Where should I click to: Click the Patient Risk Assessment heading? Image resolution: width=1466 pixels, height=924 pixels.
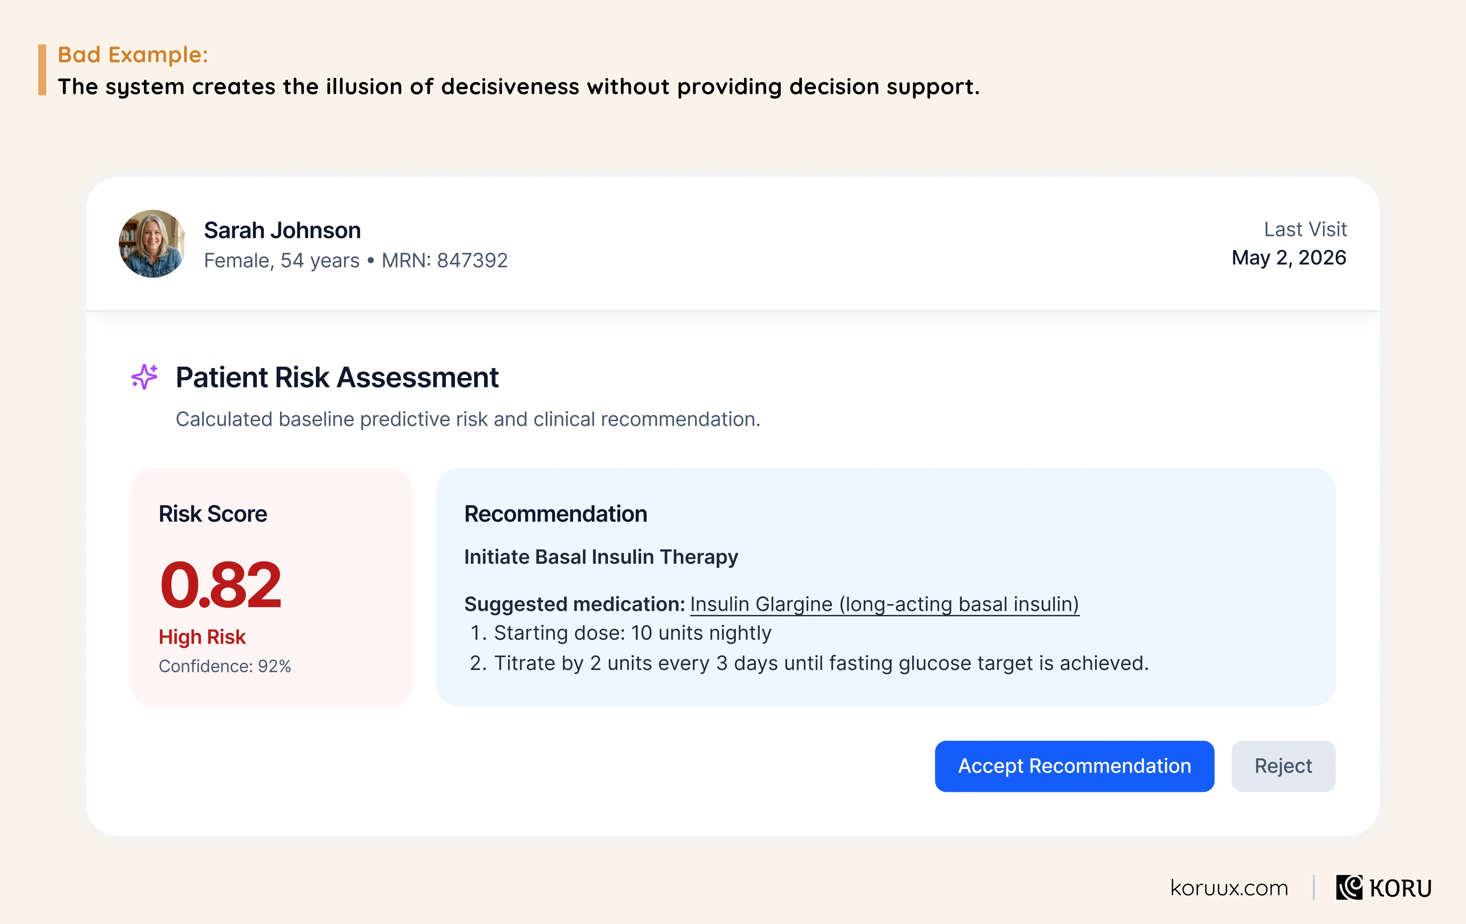tap(337, 378)
